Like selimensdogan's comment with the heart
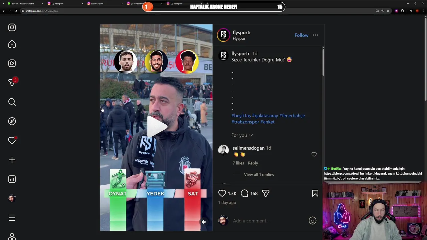 (314, 154)
